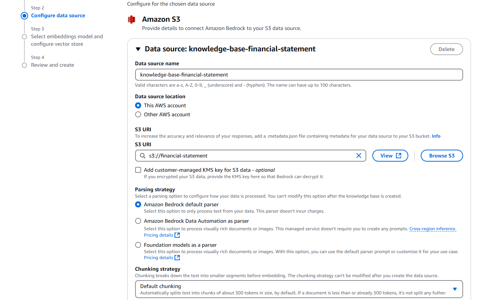The width and height of the screenshot is (480, 300).
Task: Click external link icon beside Data Automation Pricing details
Action: (177, 235)
